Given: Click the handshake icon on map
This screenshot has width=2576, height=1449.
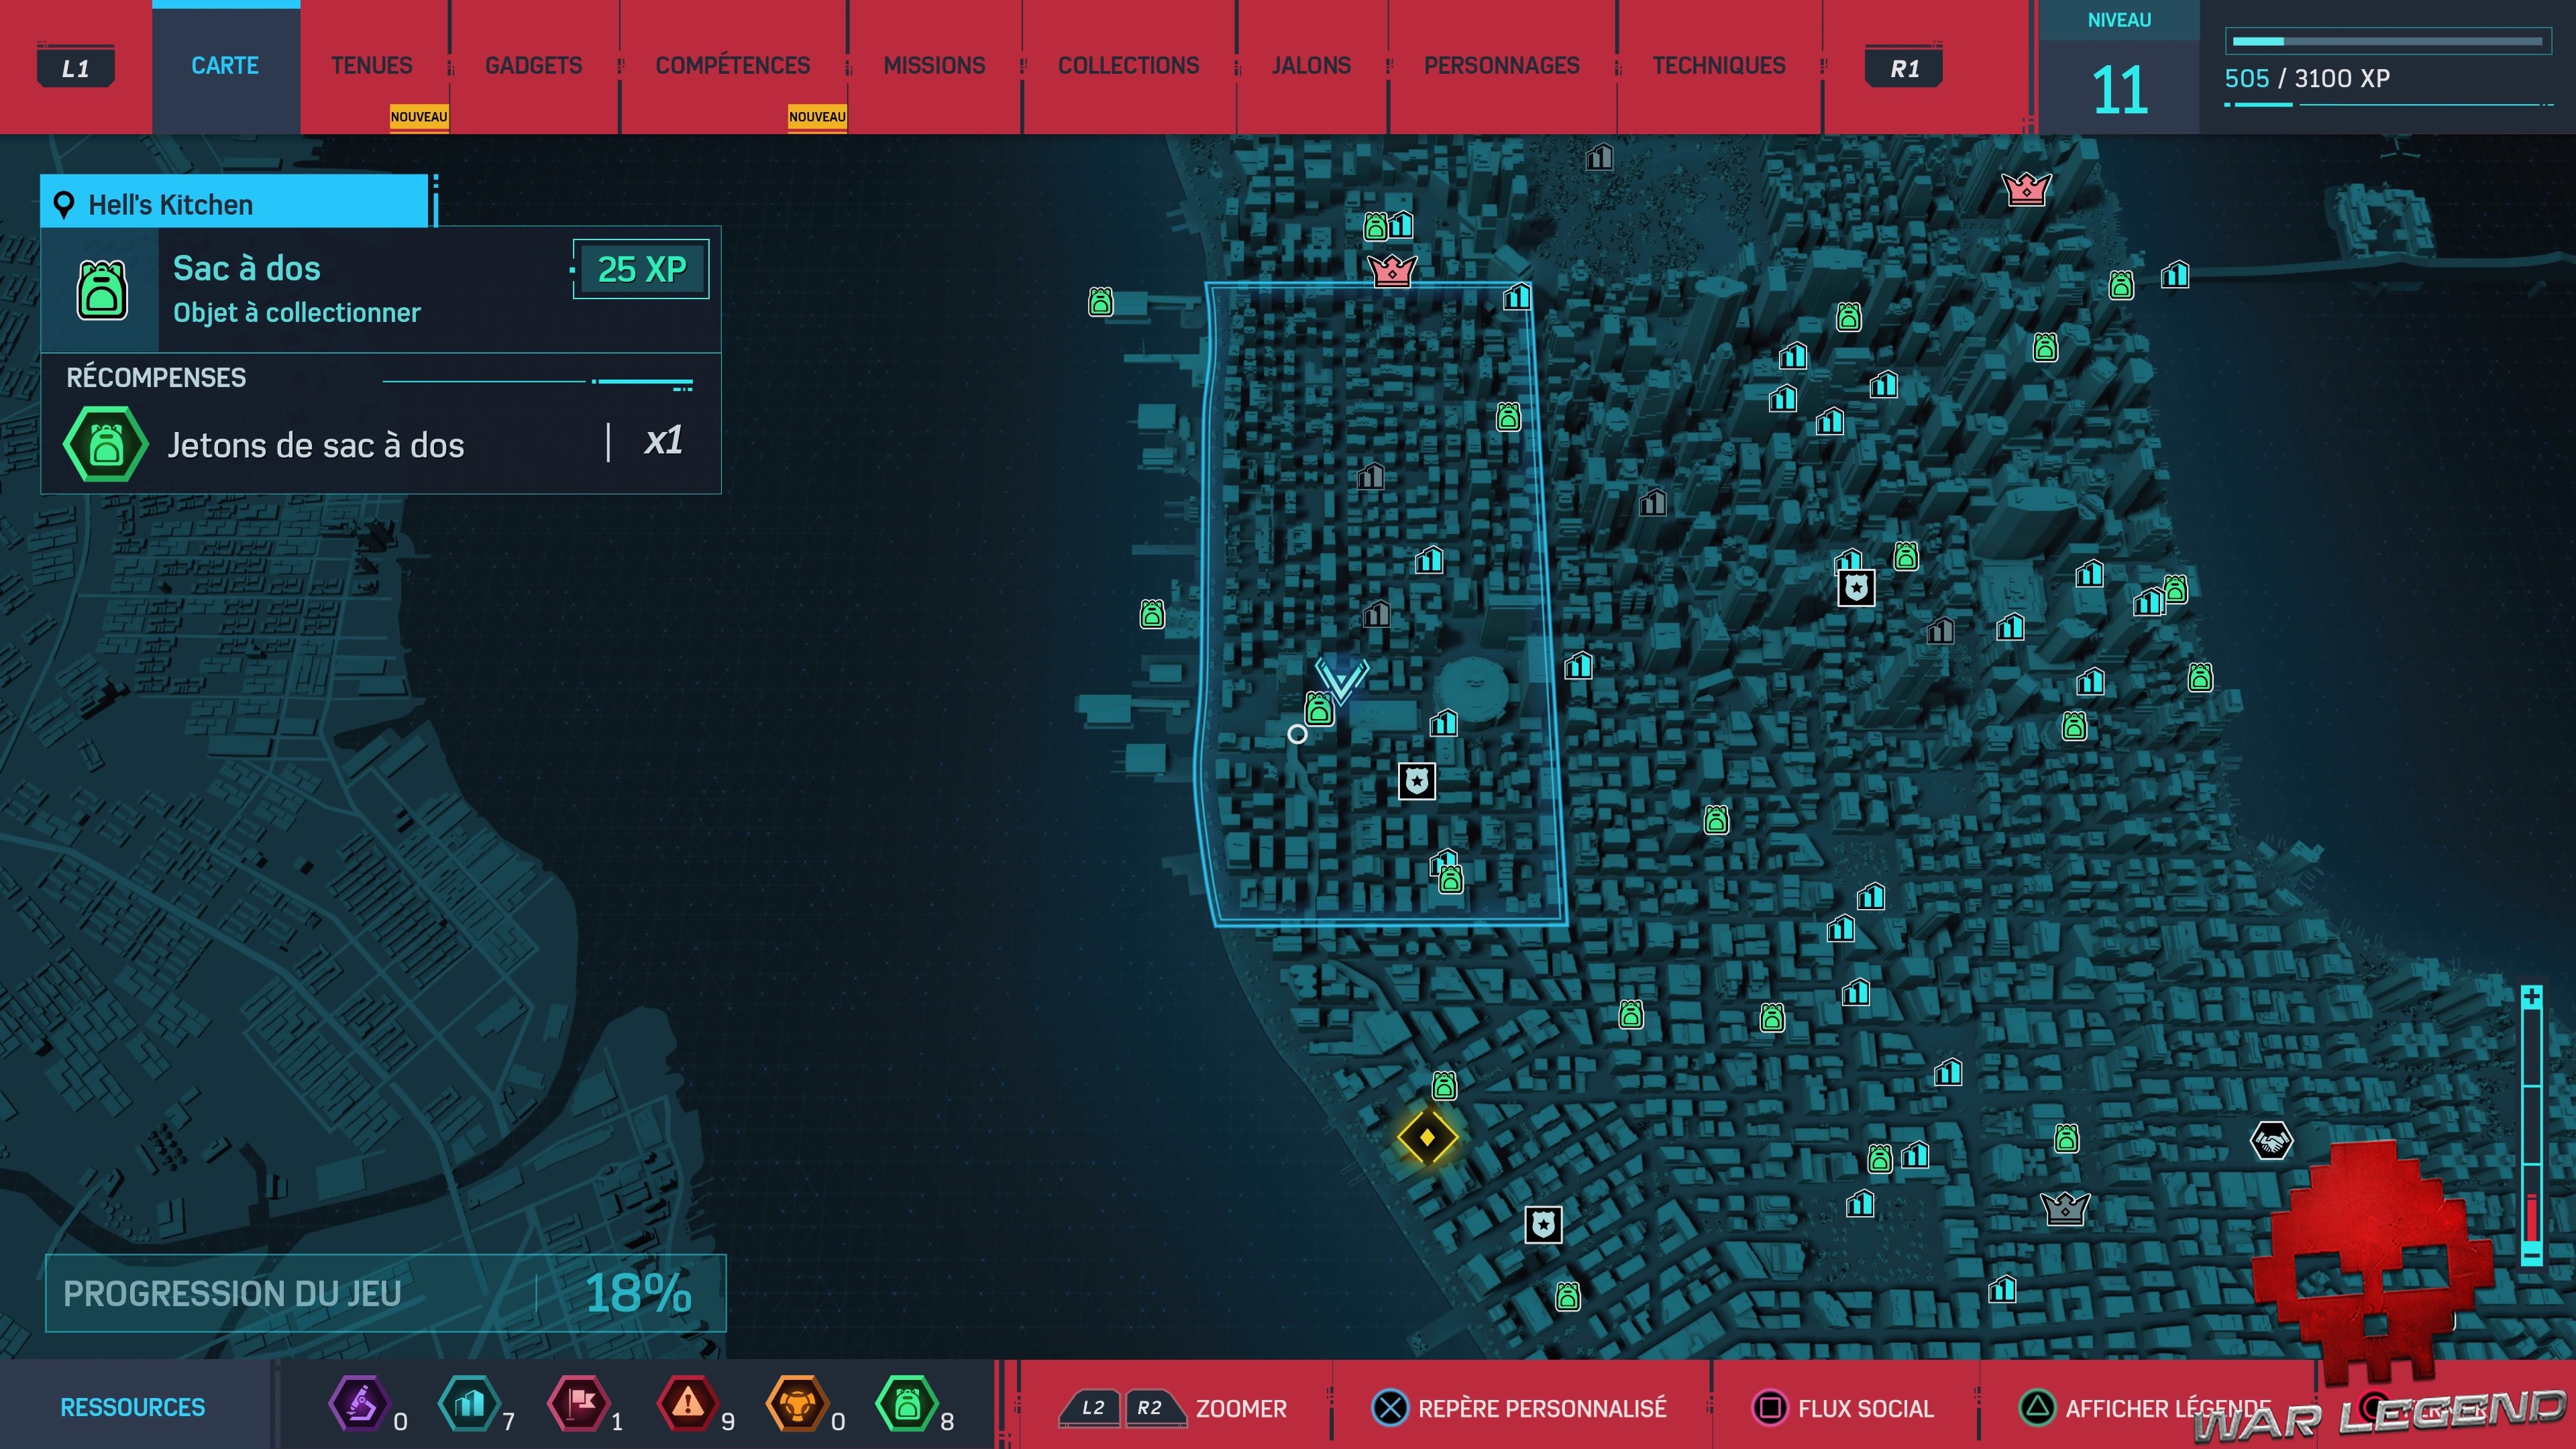Looking at the screenshot, I should click(x=2270, y=1140).
